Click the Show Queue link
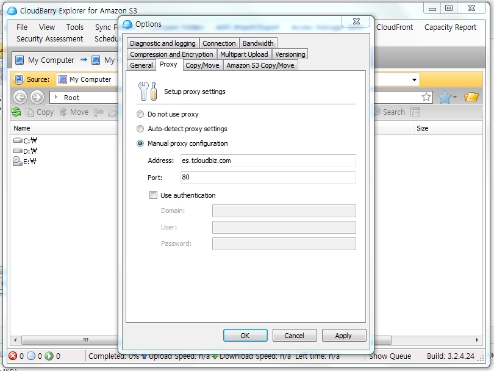494x371 pixels. (390, 356)
